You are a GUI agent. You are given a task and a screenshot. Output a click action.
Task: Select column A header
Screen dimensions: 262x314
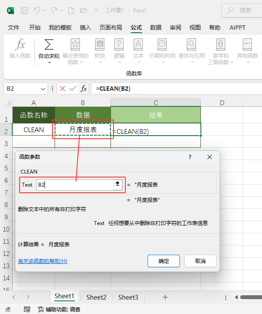click(34, 102)
